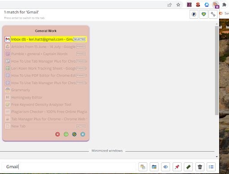Click the folder icon in bottom toolbar
The height and width of the screenshot is (174, 229).
[154, 167]
